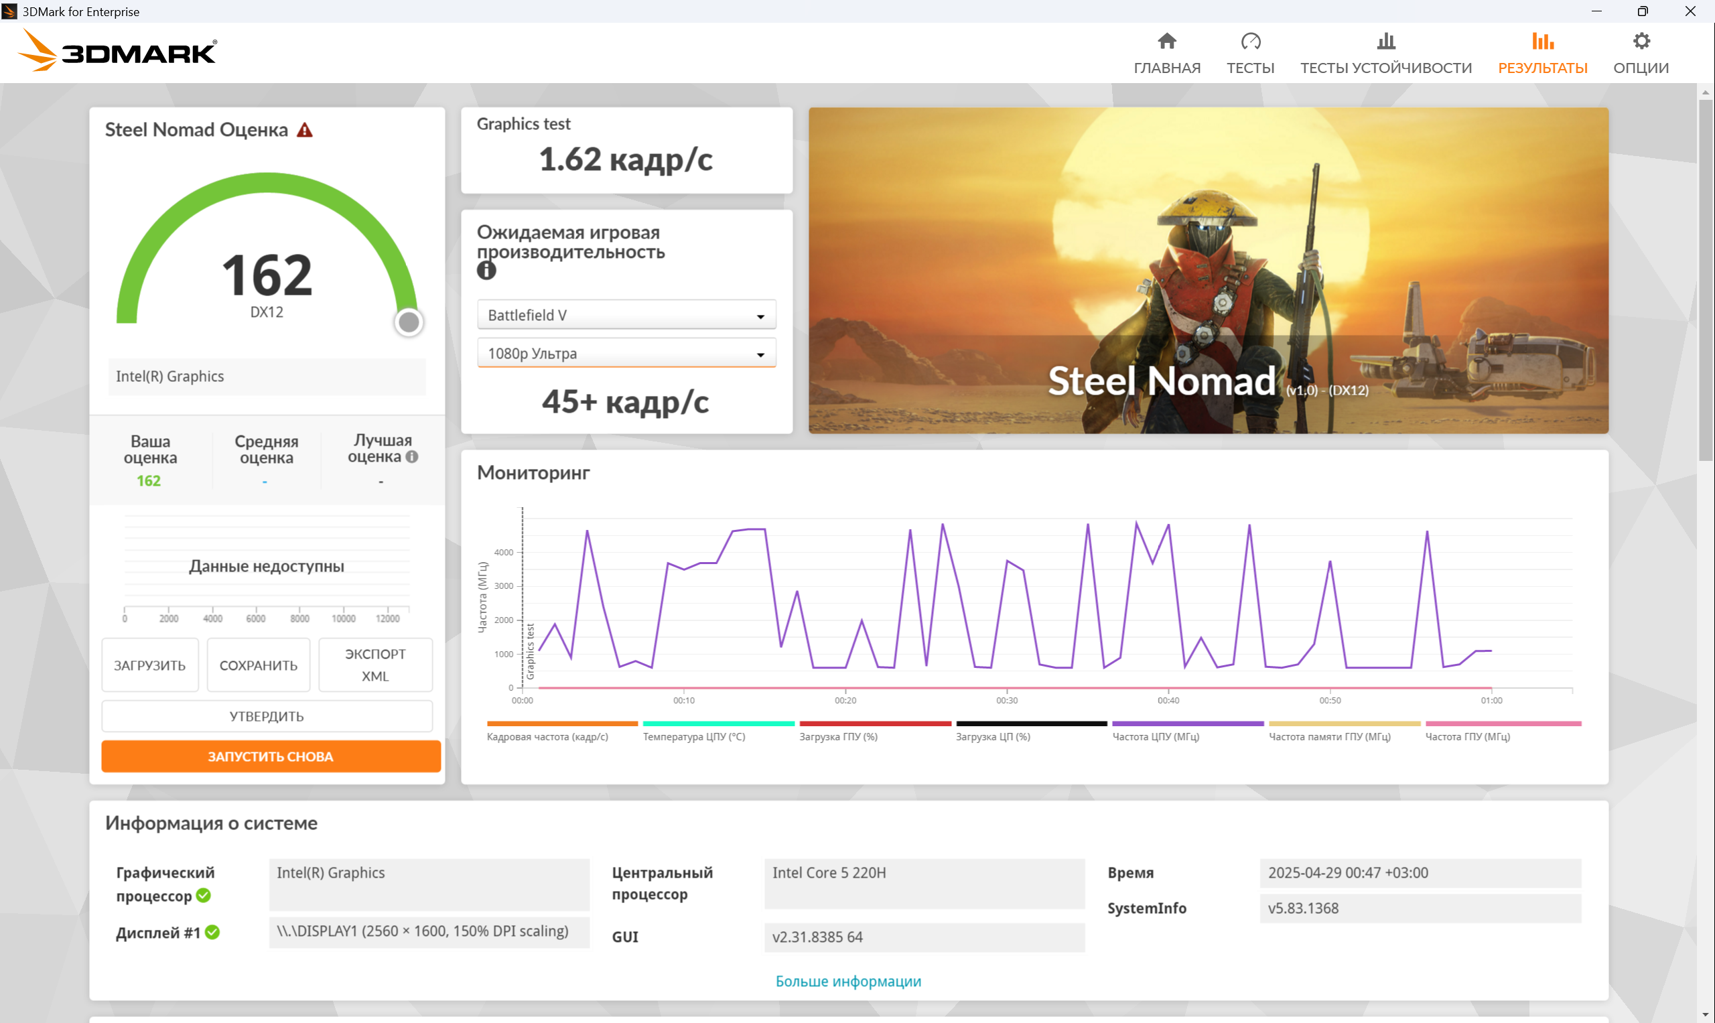The image size is (1715, 1023).
Task: Click the Экспорт XML button
Action: pyautogui.click(x=375, y=665)
